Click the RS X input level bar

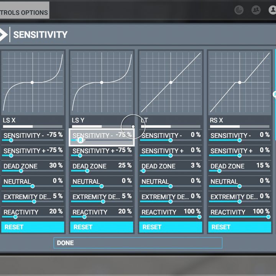click(x=240, y=127)
